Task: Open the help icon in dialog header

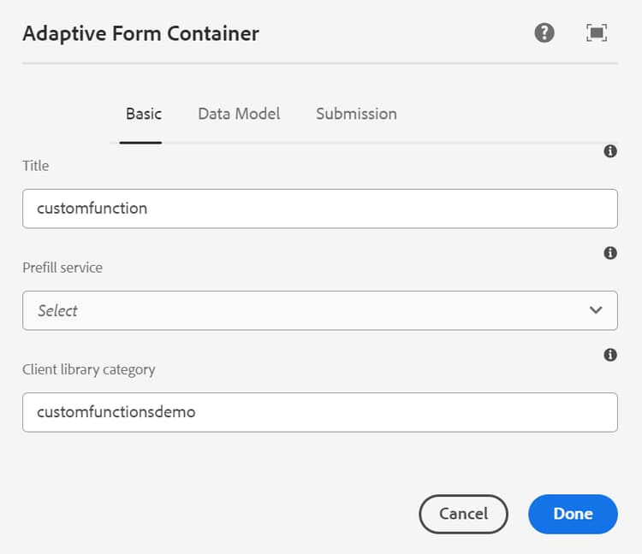Action: pos(544,33)
